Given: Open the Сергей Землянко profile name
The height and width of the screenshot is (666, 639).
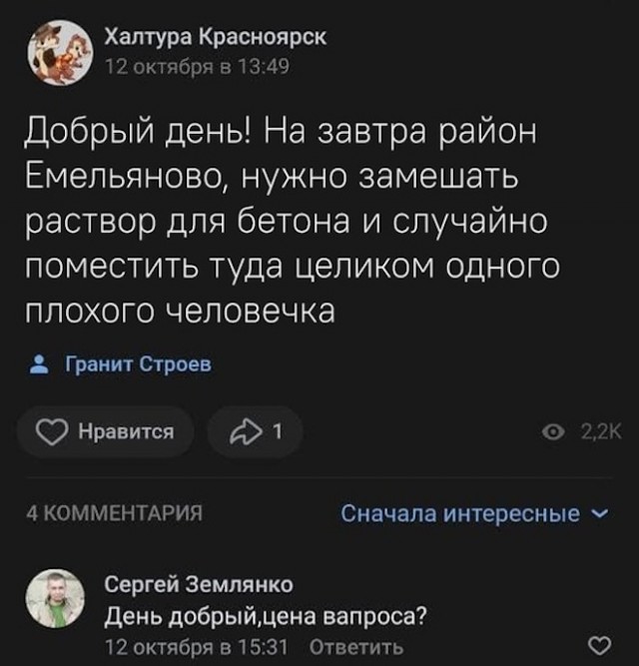Looking at the screenshot, I should coord(199,584).
